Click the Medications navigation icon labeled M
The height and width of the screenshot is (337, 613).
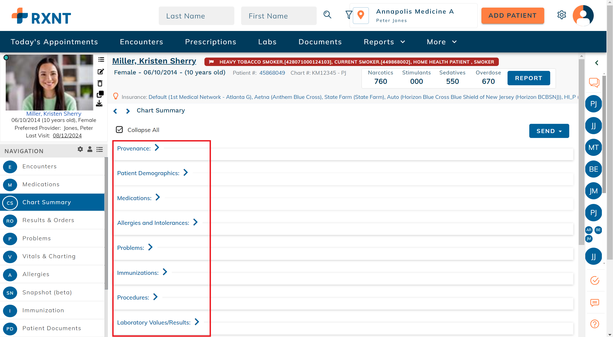click(x=10, y=185)
